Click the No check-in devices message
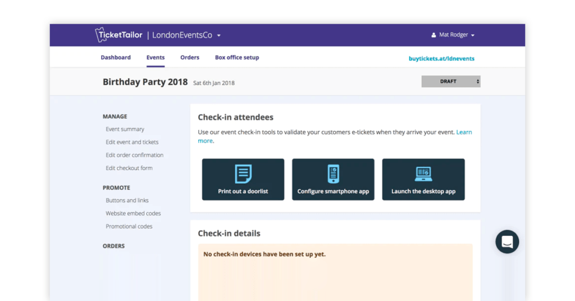The height and width of the screenshot is (301, 575). point(264,254)
